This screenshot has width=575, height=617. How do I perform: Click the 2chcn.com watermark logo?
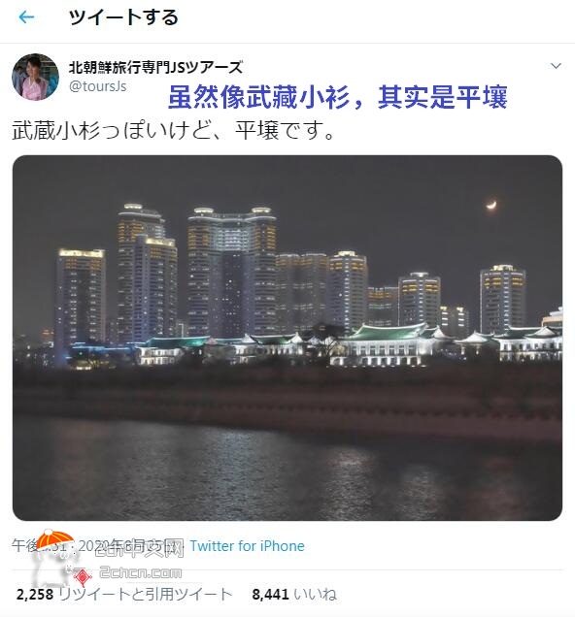tap(140, 571)
